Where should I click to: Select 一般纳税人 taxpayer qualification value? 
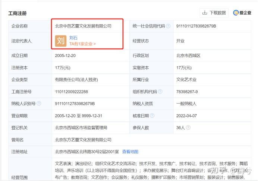pyautogui.click(x=186, y=104)
